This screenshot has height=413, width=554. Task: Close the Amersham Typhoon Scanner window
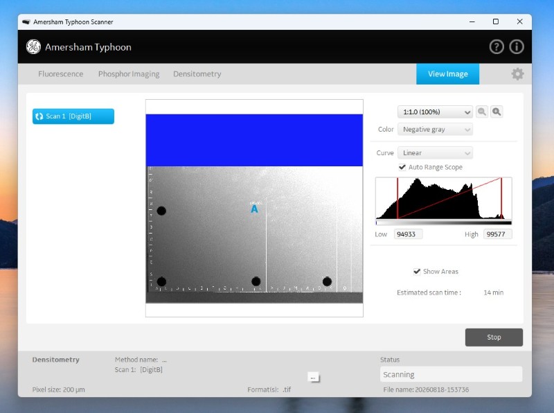tap(520, 22)
